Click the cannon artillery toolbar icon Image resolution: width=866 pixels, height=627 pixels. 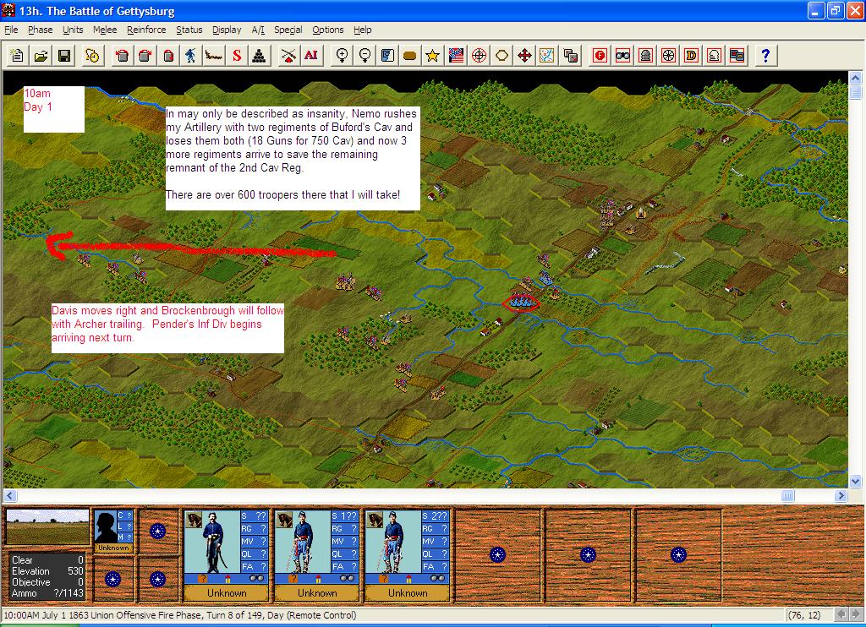coord(214,55)
